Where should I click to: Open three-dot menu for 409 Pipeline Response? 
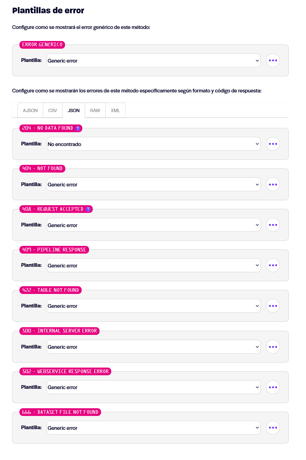coord(273,265)
